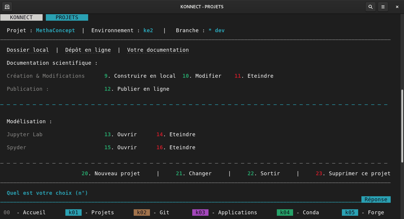Click the brown k02 Git badge
This screenshot has height=219, width=404.
142,212
